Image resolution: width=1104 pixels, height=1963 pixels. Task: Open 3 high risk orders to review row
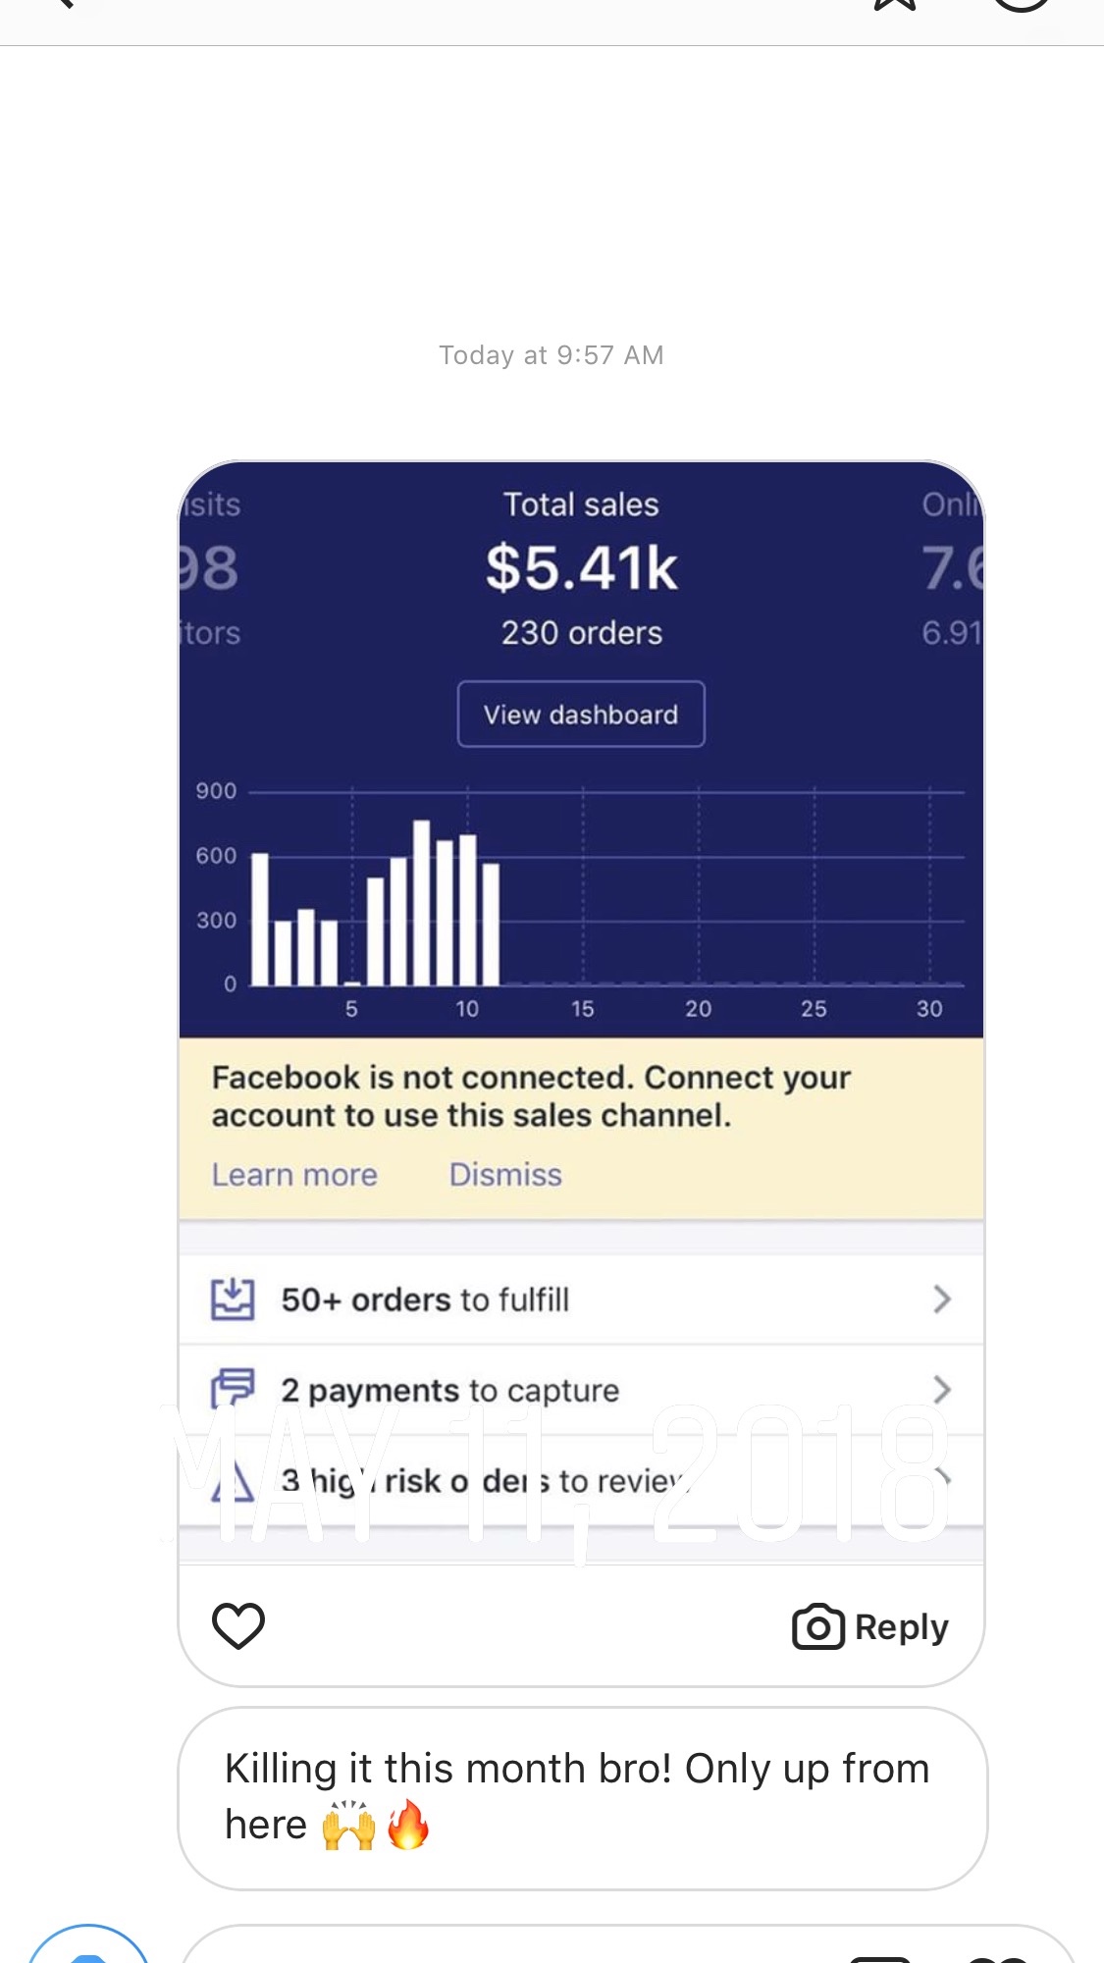581,1480
